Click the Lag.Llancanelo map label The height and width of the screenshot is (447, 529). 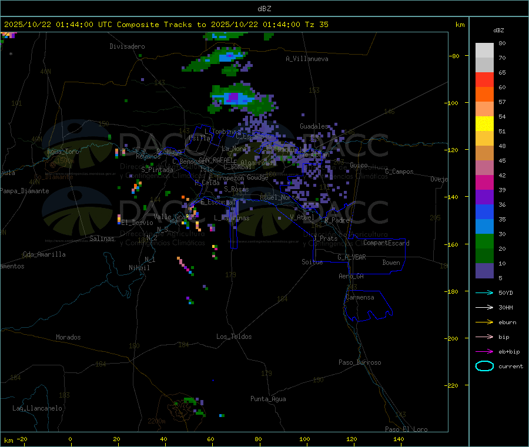coord(37,408)
